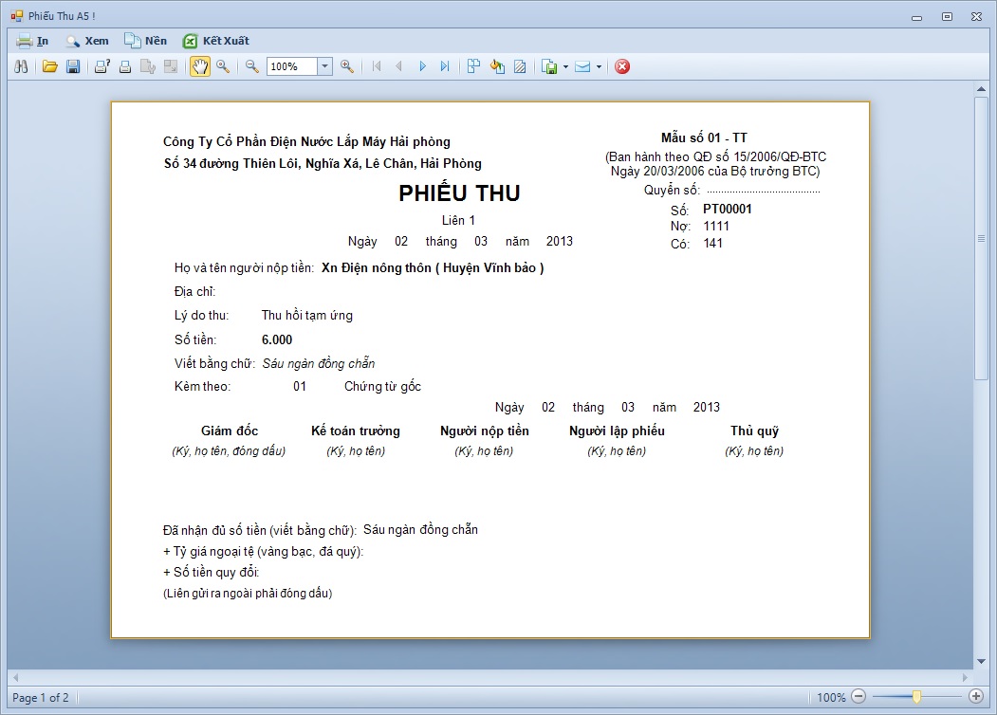Click the Xem view menu item

[x=86, y=41]
